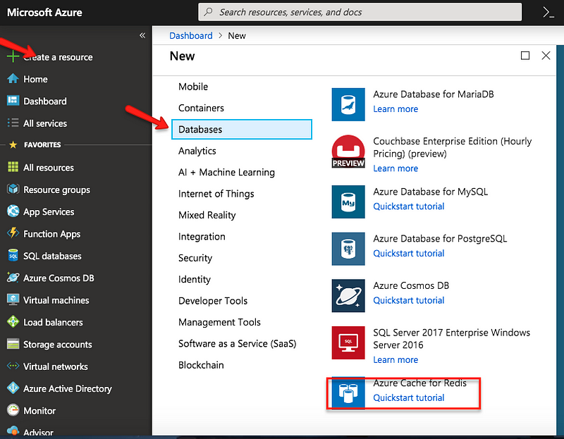Click the PostgreSQL database tile icon
This screenshot has width=564, height=439.
pos(348,249)
